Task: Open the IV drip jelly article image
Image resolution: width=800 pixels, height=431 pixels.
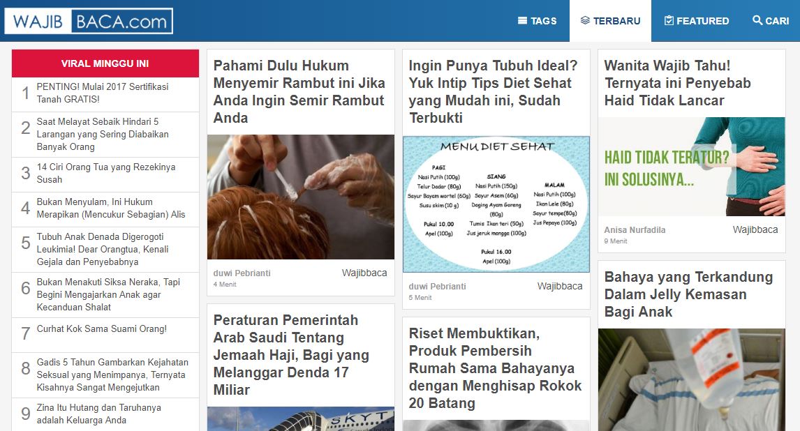Action: [691, 379]
